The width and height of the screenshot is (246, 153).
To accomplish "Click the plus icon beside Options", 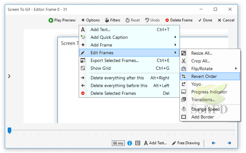I will (x=83, y=20).
